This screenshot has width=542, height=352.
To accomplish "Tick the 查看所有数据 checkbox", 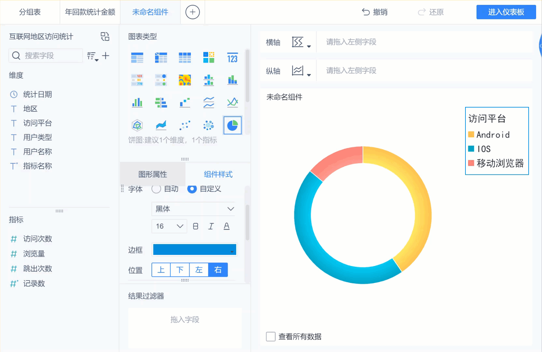I will (x=271, y=336).
